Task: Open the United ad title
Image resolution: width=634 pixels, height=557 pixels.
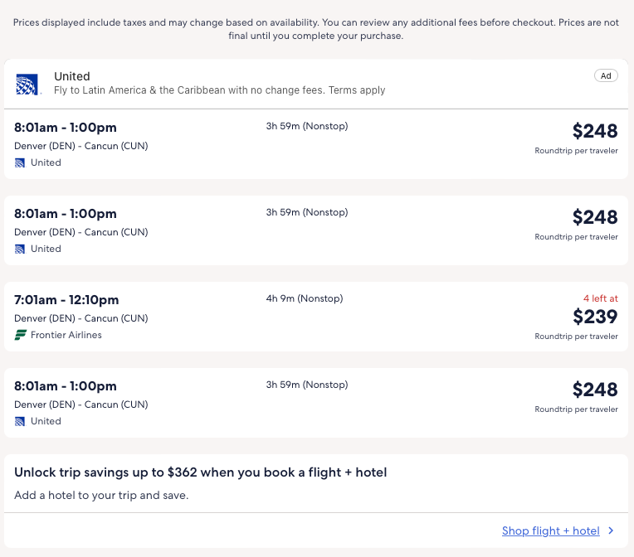Action: (72, 76)
